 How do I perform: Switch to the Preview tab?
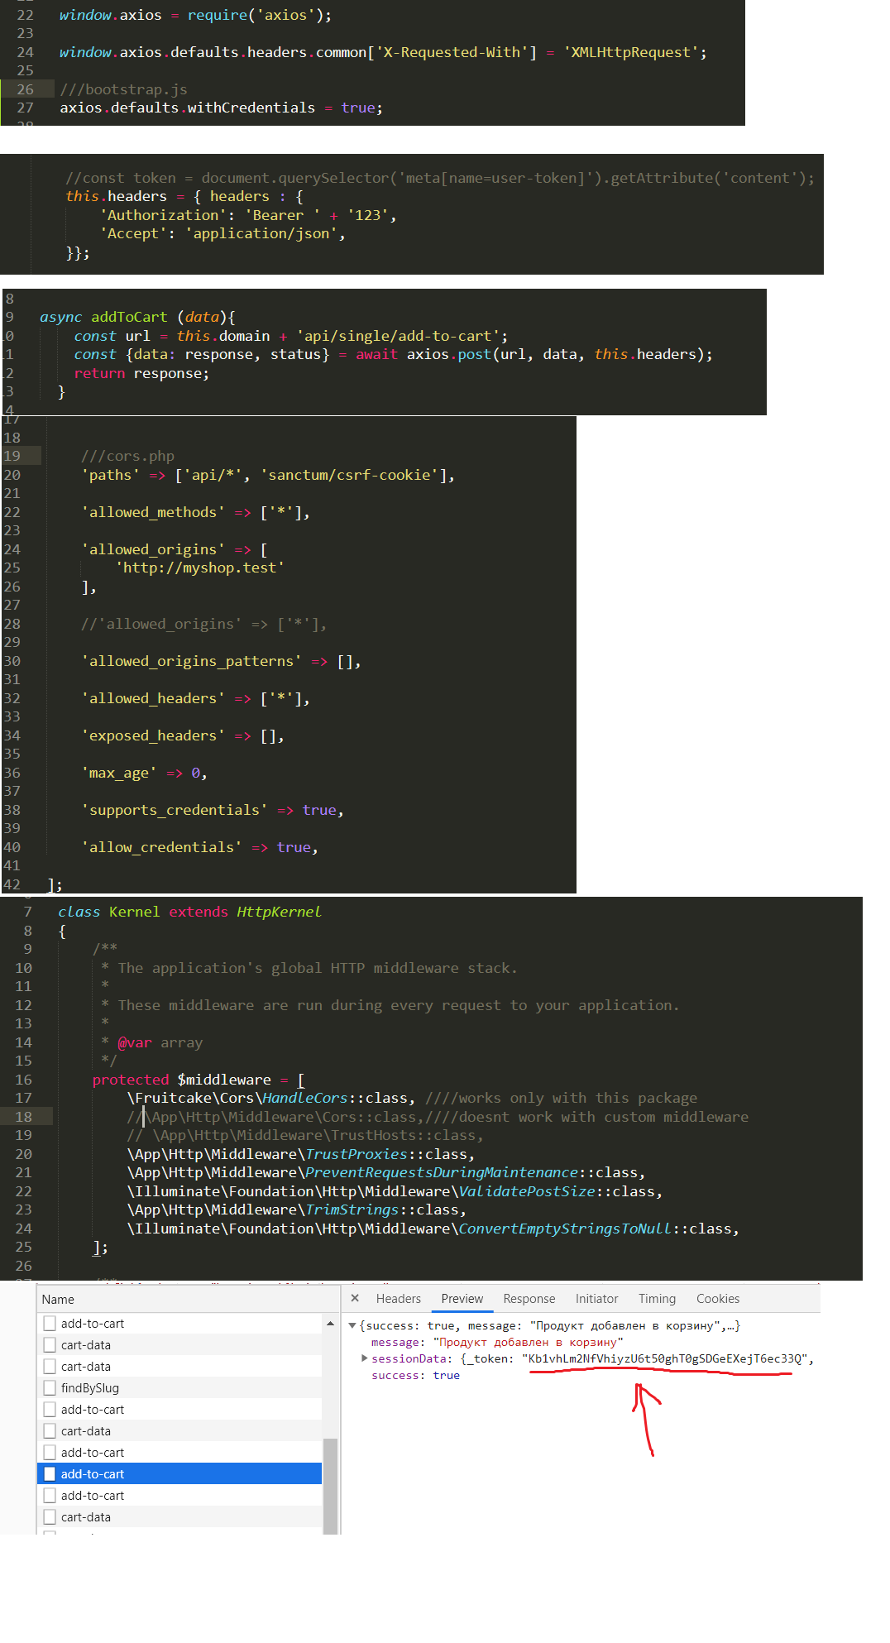tap(462, 1299)
